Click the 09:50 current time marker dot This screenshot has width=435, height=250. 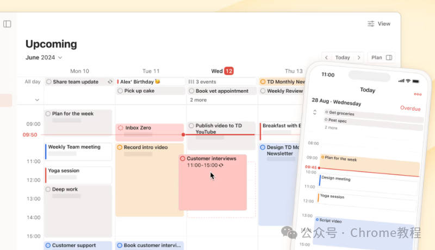[183, 134]
